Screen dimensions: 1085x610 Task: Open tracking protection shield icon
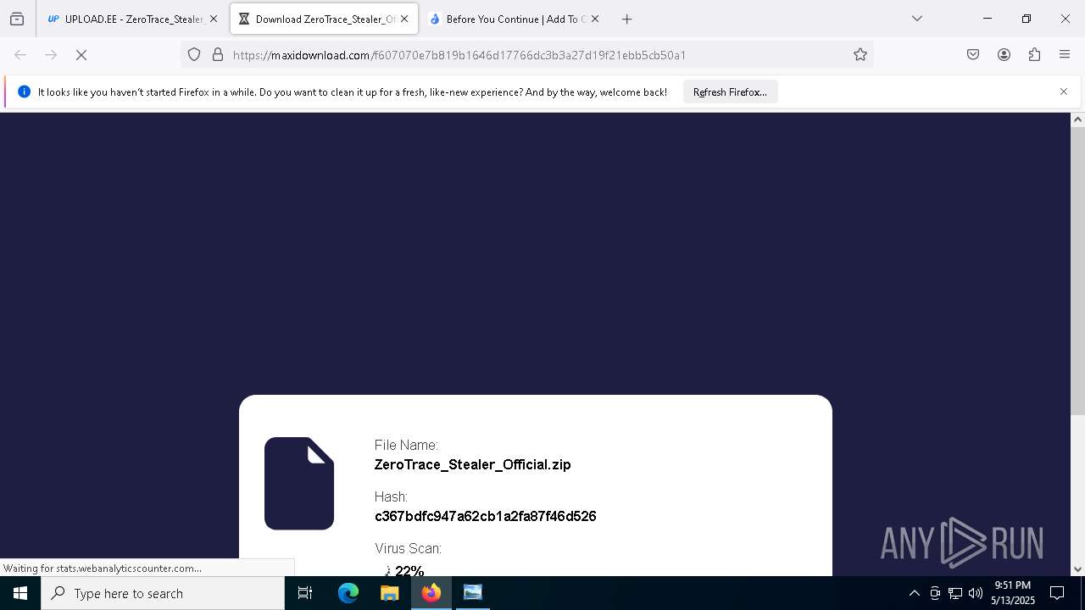(x=194, y=54)
